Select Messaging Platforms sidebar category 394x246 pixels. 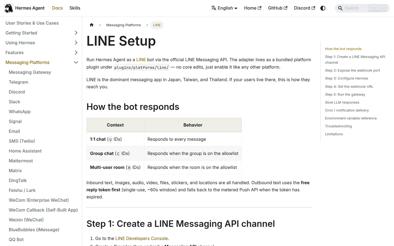[27, 62]
